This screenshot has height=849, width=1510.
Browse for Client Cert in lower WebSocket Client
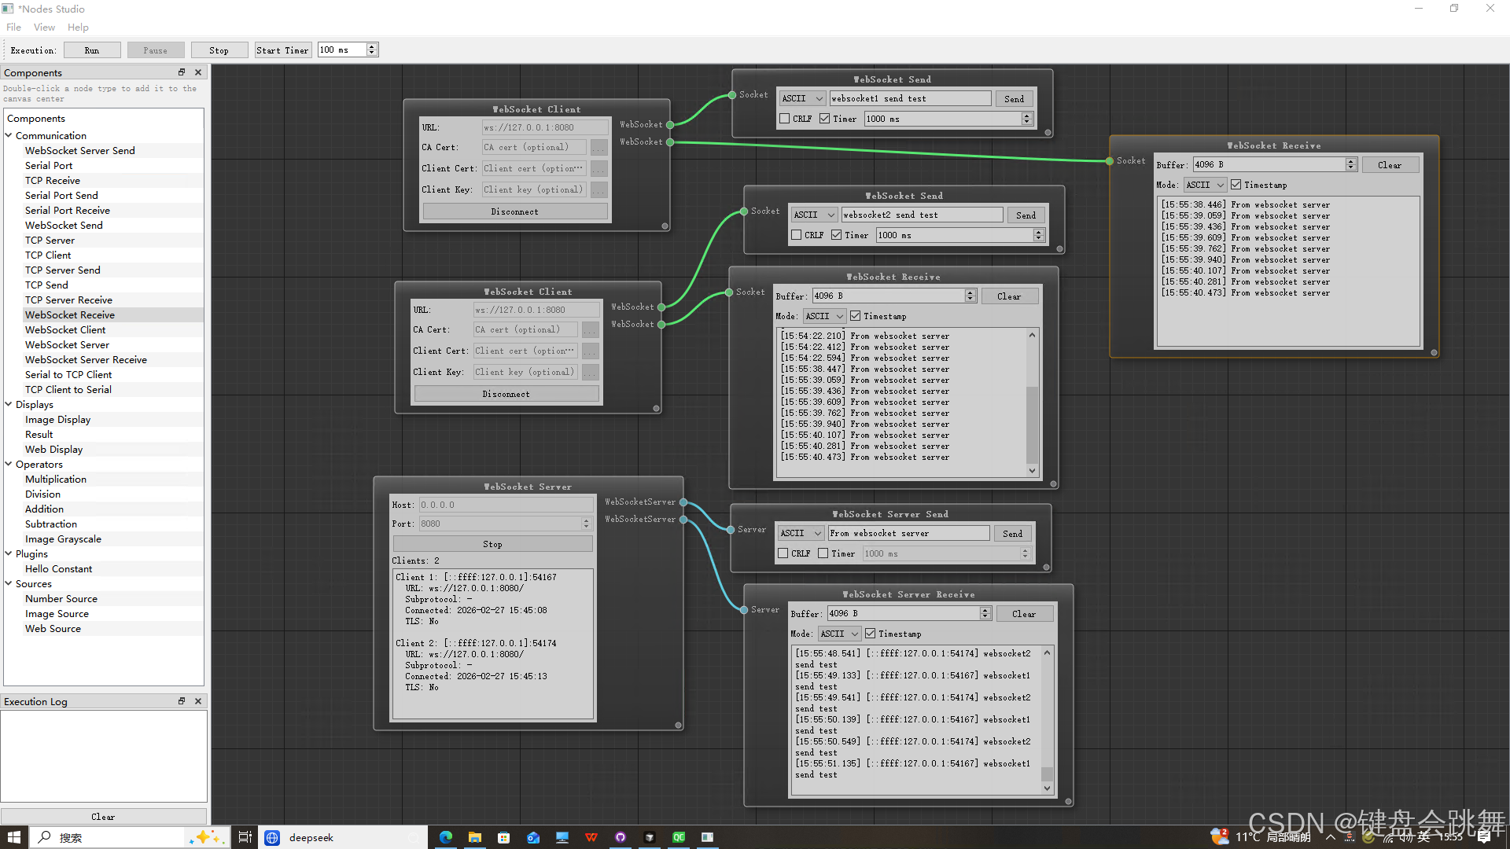pos(591,351)
